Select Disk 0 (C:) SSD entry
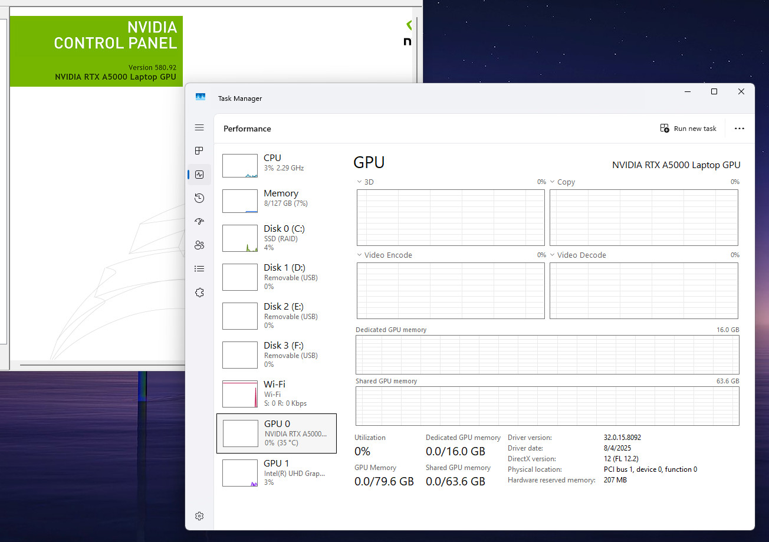The height and width of the screenshot is (542, 769). [277, 238]
